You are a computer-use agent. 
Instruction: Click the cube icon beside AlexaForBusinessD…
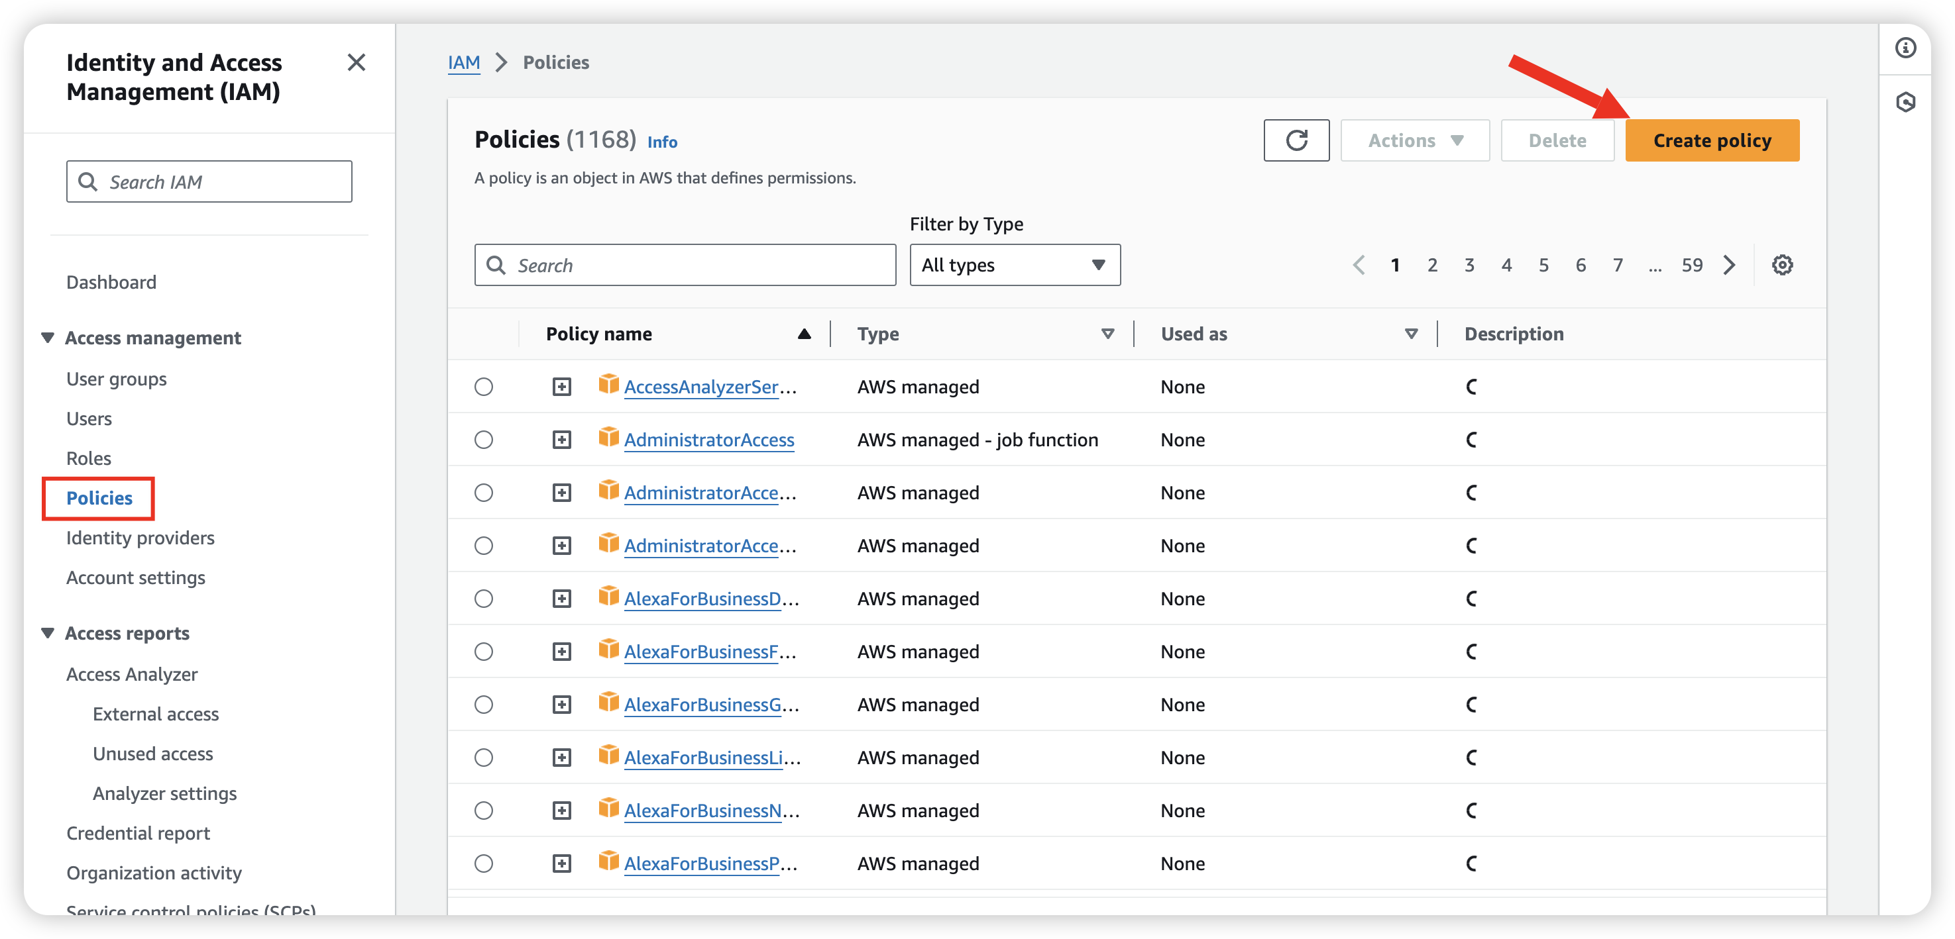(x=608, y=596)
